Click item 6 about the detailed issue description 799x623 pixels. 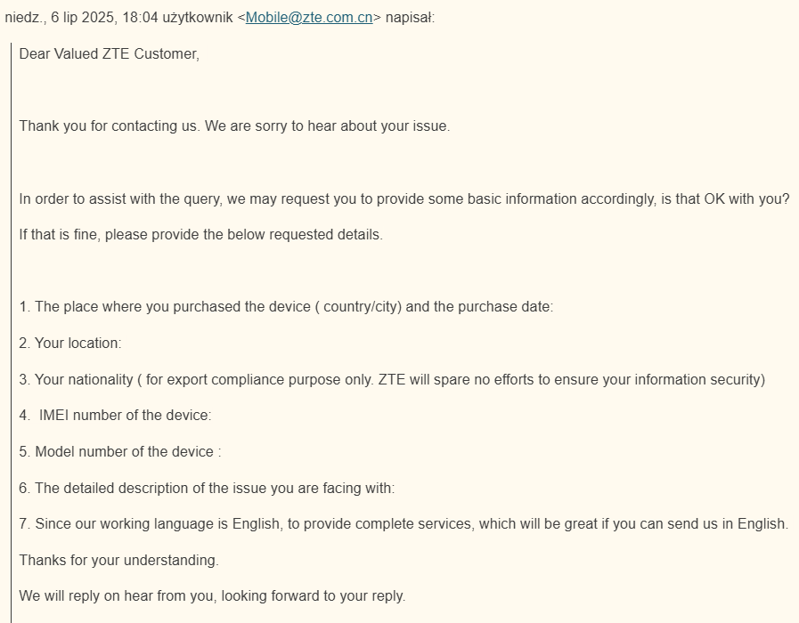tap(207, 488)
